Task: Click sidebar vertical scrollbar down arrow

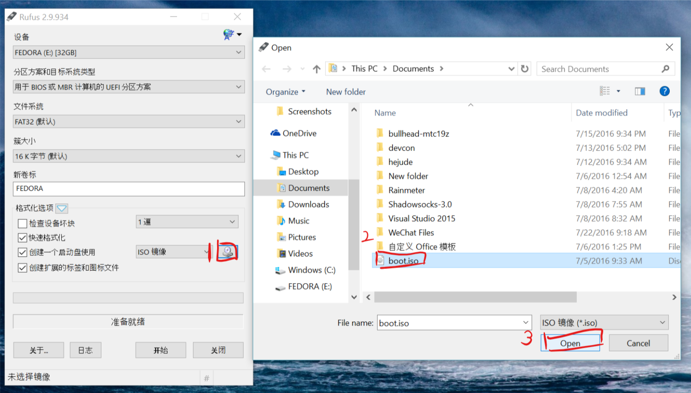Action: coord(354,297)
